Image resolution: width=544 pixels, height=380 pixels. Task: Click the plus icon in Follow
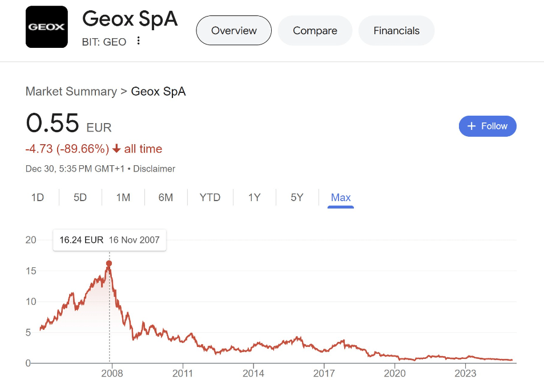pos(472,126)
